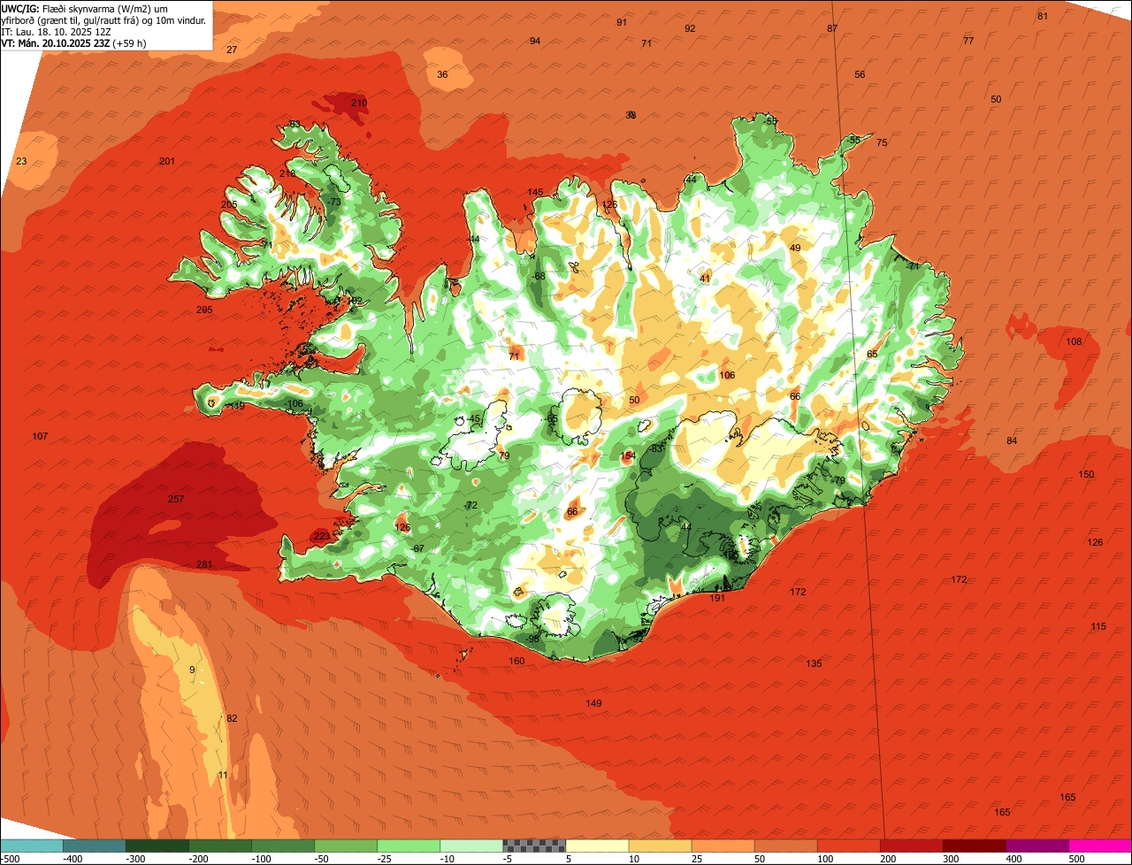Image resolution: width=1132 pixels, height=865 pixels.
Task: Click the legend label -300
Action: coord(135,859)
